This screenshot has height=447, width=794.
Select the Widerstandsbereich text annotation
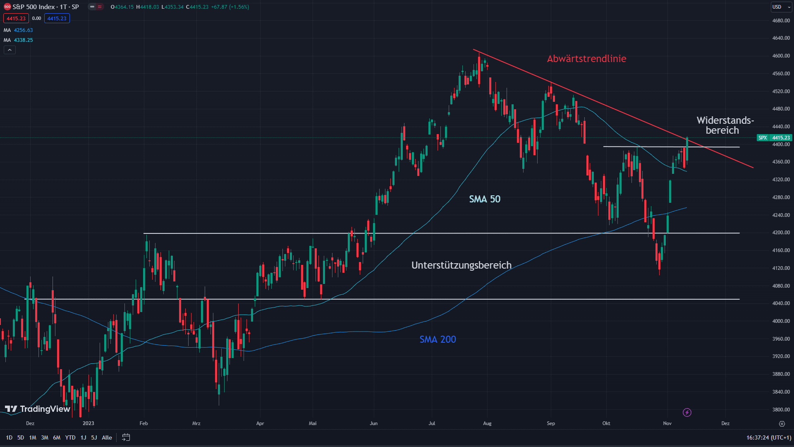tap(725, 125)
